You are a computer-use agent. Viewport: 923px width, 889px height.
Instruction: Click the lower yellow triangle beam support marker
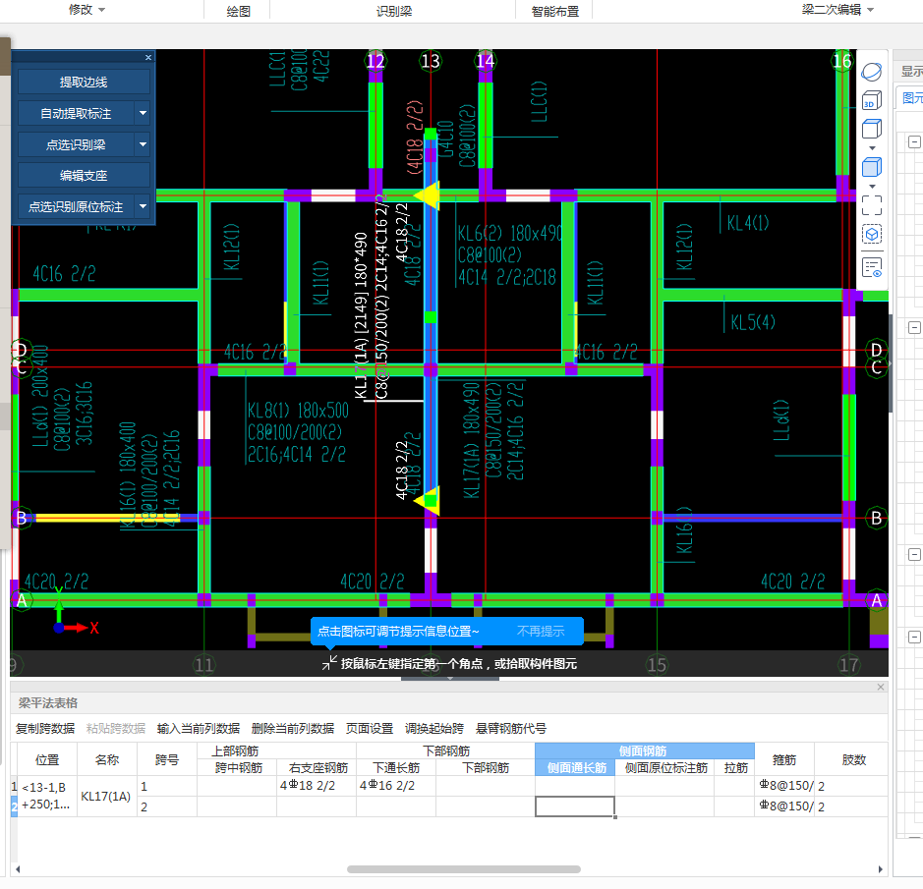click(x=428, y=501)
